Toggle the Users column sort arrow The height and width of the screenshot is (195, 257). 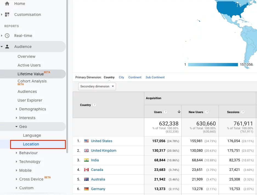click(179, 112)
